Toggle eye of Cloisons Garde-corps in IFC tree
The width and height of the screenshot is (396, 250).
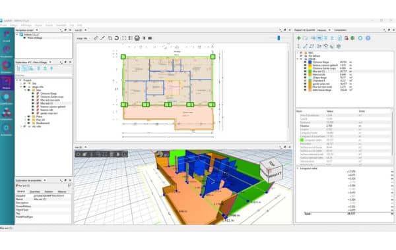tap(33, 97)
